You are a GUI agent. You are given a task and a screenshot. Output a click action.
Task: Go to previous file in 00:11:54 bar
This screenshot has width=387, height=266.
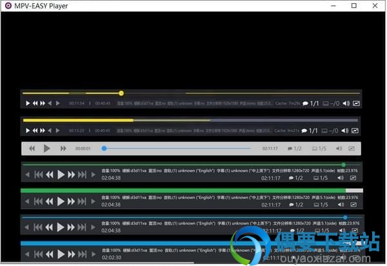click(x=50, y=103)
